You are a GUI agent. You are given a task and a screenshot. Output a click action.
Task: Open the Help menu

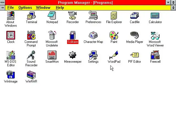pos(60,7)
